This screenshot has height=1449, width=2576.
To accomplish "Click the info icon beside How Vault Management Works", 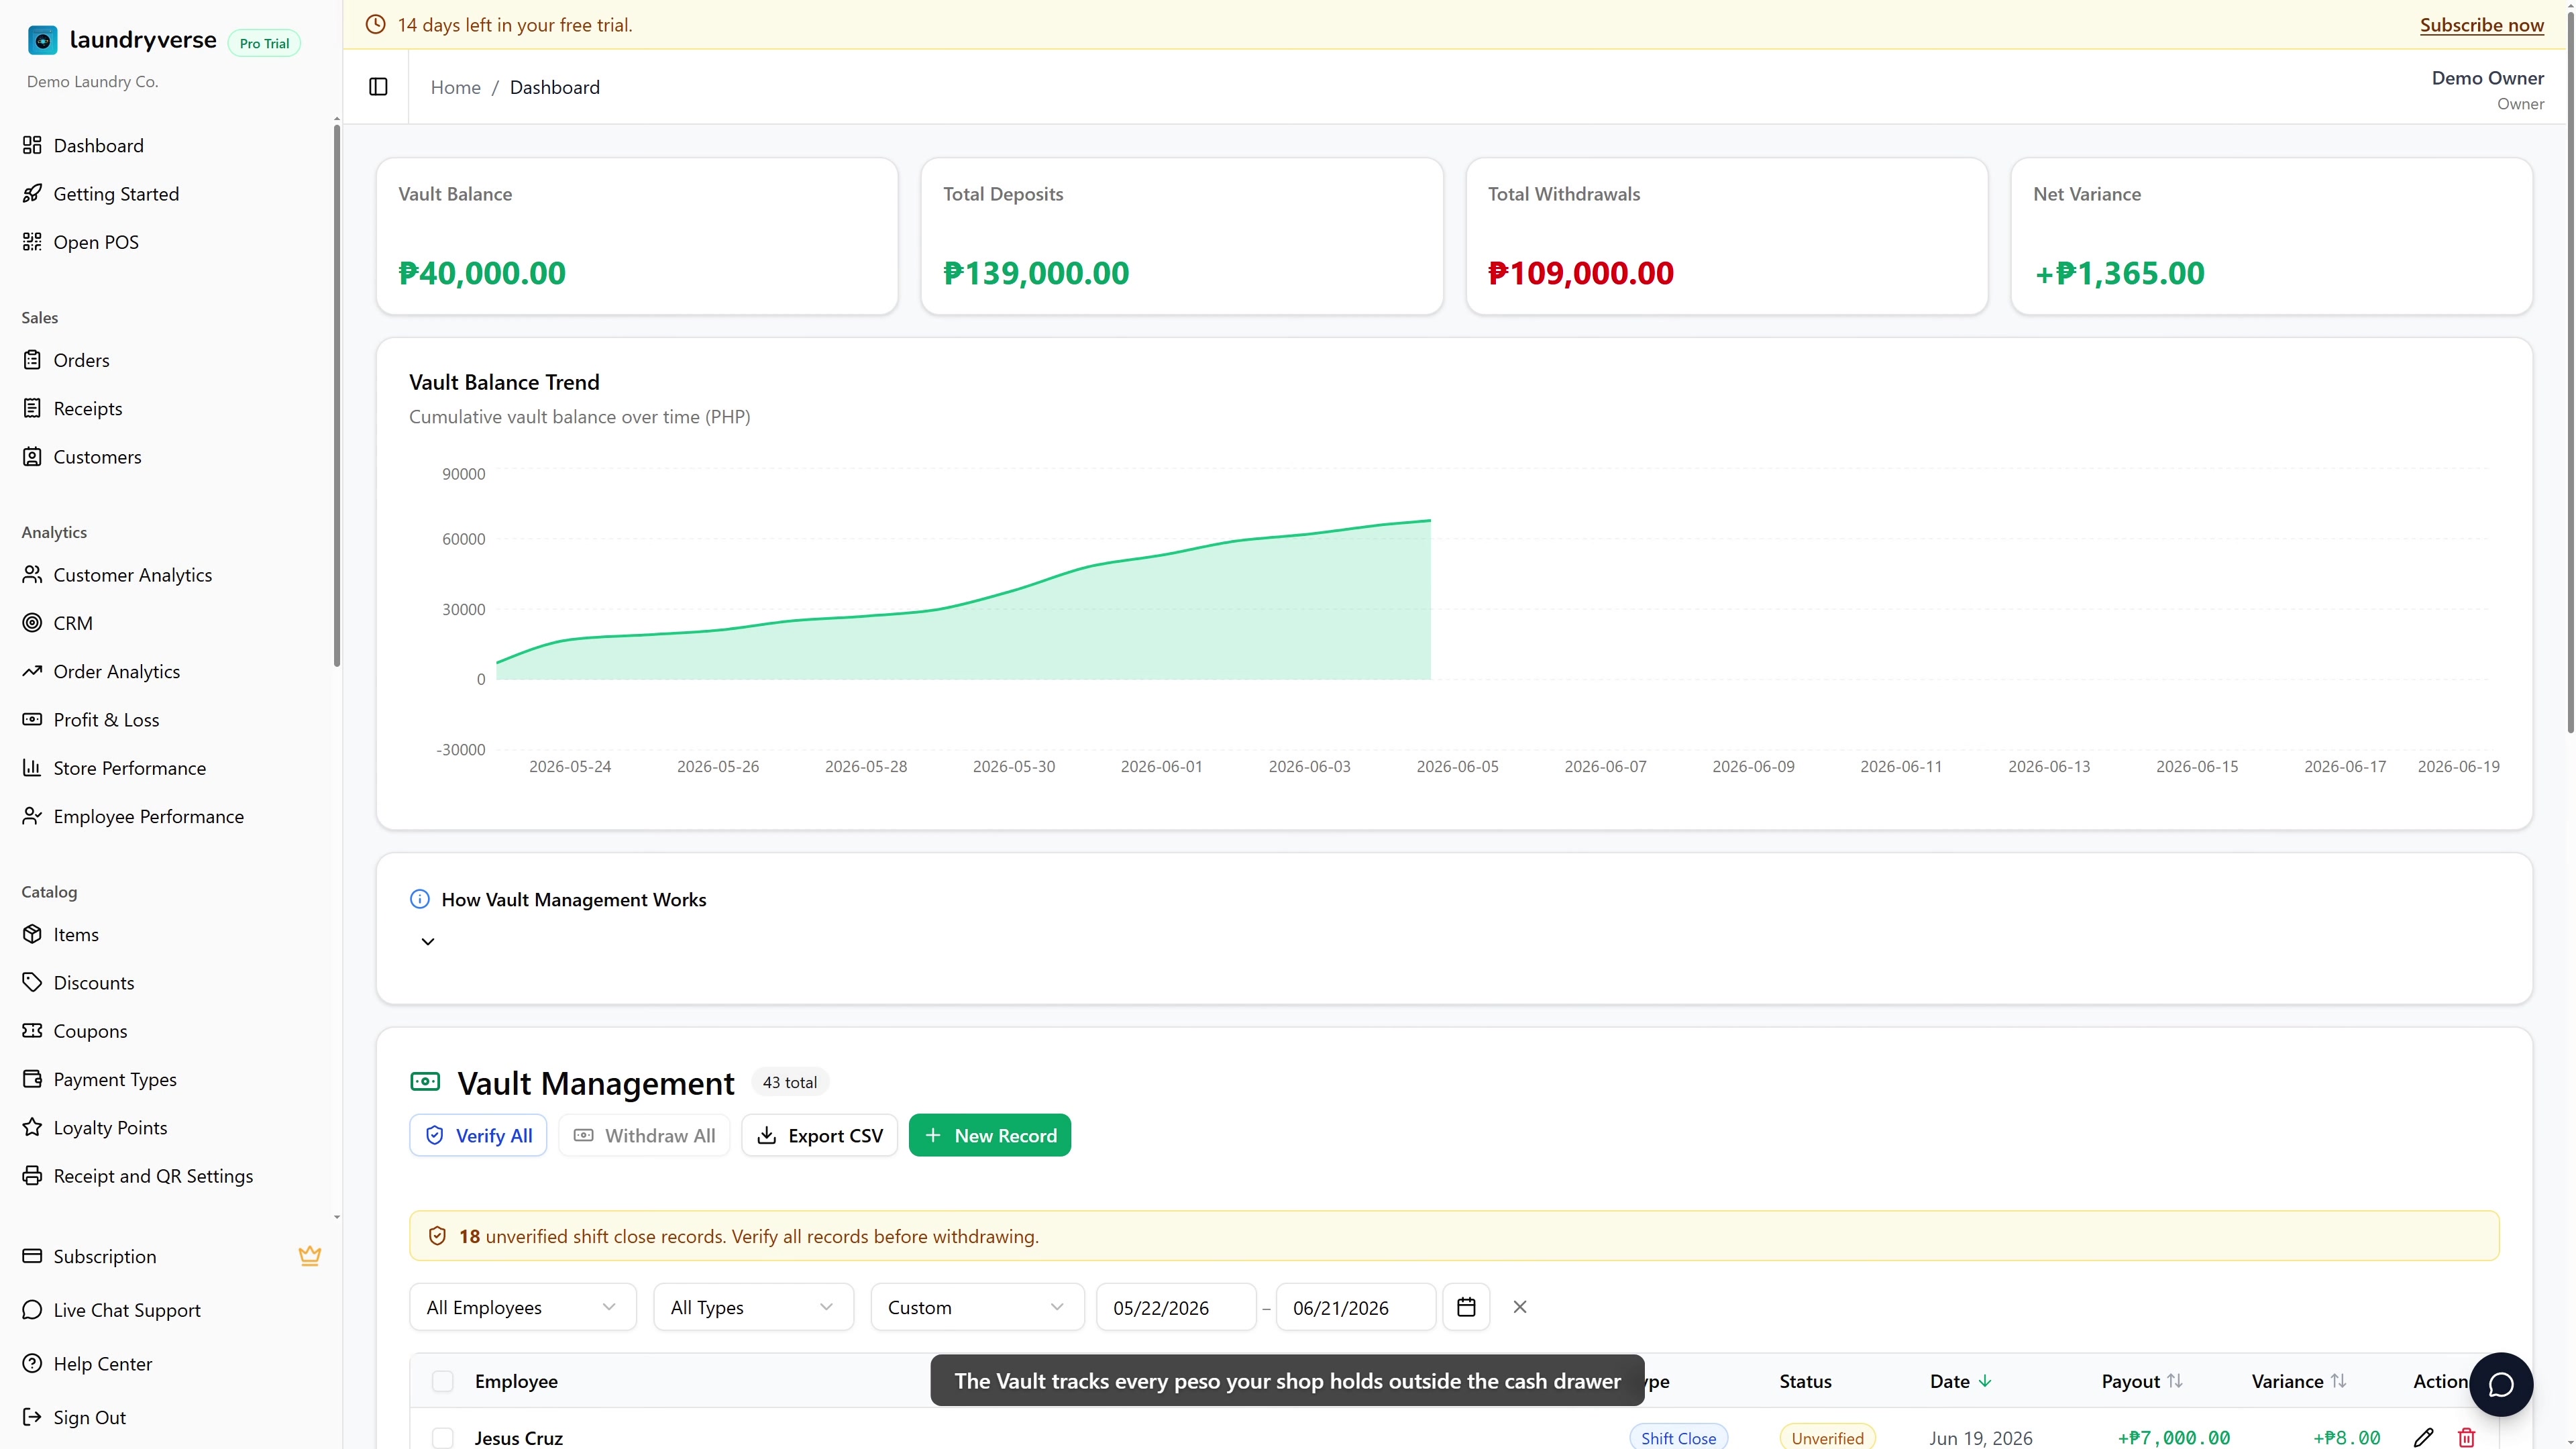I will tap(420, 899).
